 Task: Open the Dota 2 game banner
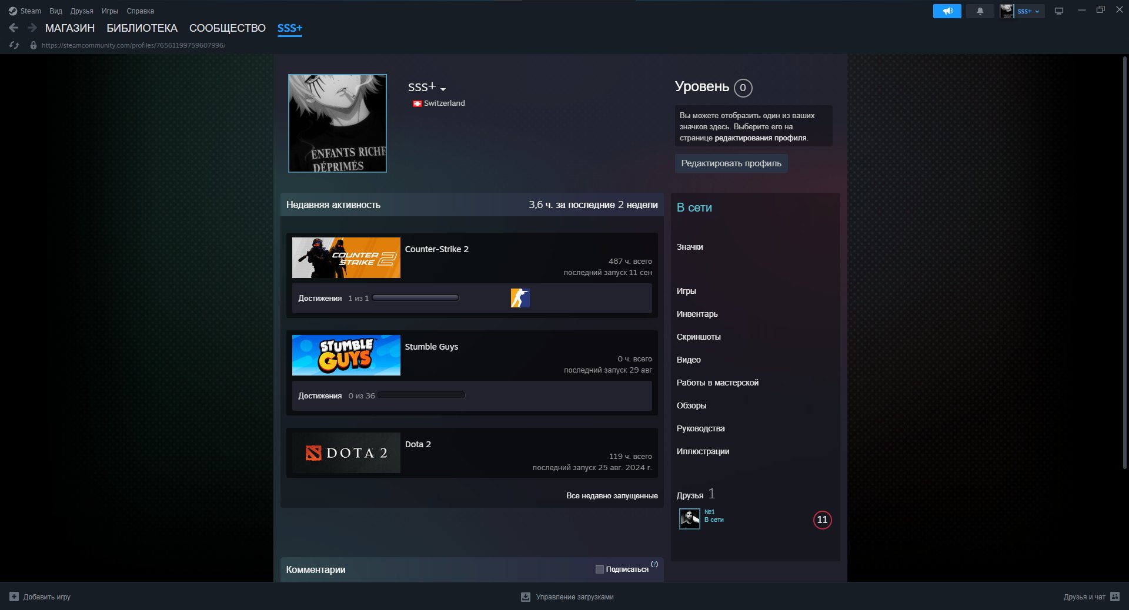pos(346,453)
